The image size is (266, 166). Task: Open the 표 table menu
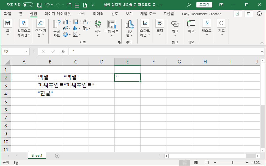click(x=8, y=28)
